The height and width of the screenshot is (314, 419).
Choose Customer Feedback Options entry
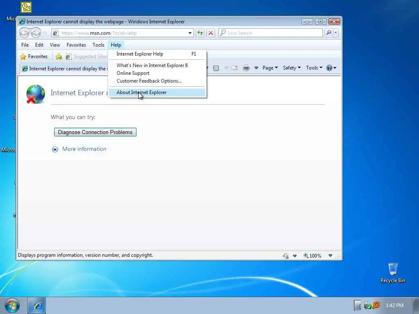[x=158, y=81]
